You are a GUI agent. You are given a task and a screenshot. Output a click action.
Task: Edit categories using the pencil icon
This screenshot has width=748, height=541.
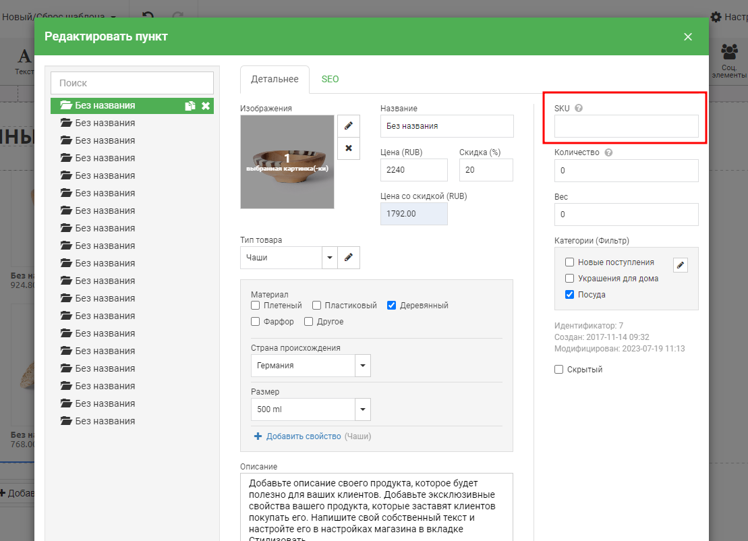click(681, 265)
